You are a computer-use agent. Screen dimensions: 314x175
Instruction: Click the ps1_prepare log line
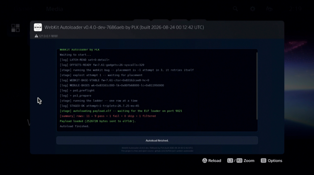pyautogui.click(x=75, y=96)
